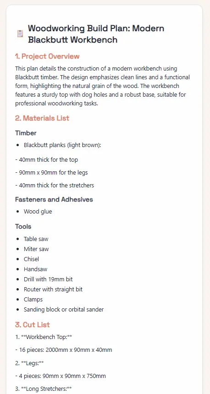The height and width of the screenshot is (394, 210).
Task: Click the Wood glue list item
Action: 38,212
